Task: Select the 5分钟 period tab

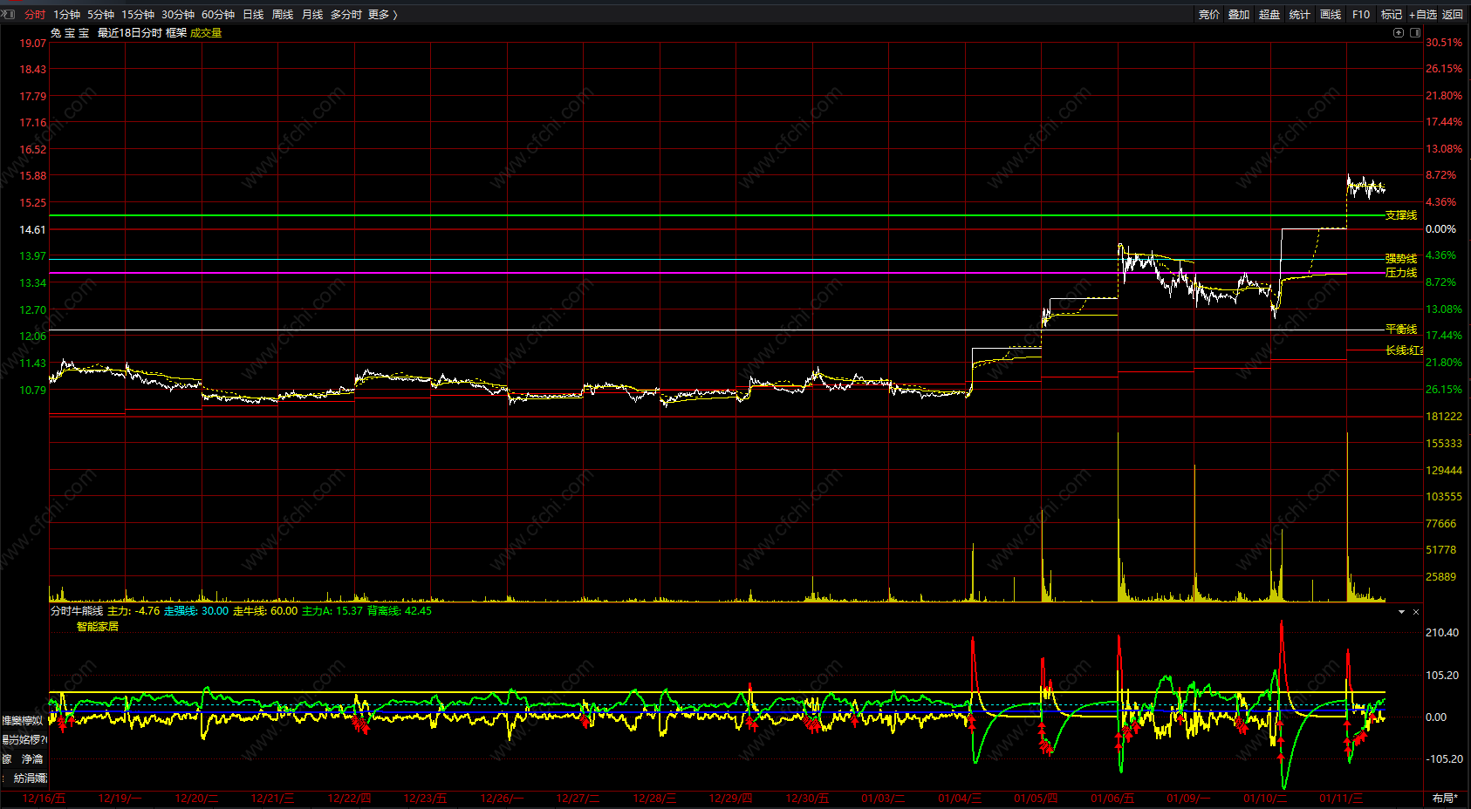Action: coord(100,15)
